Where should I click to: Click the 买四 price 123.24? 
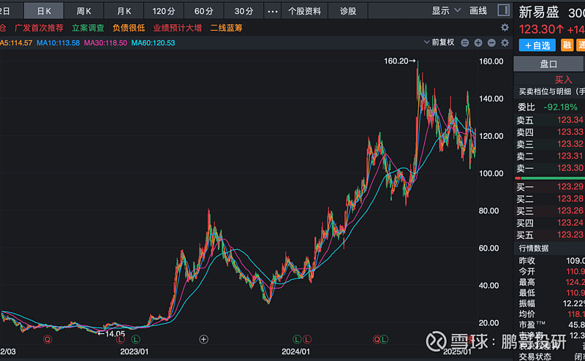tap(570, 223)
